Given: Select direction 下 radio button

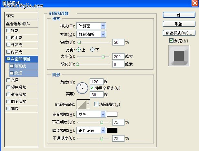Looking at the screenshot, I should [x=92, y=50].
